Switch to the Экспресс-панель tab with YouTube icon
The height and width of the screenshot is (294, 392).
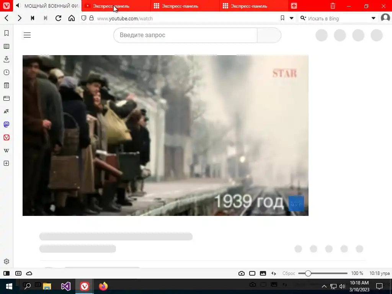116,6
